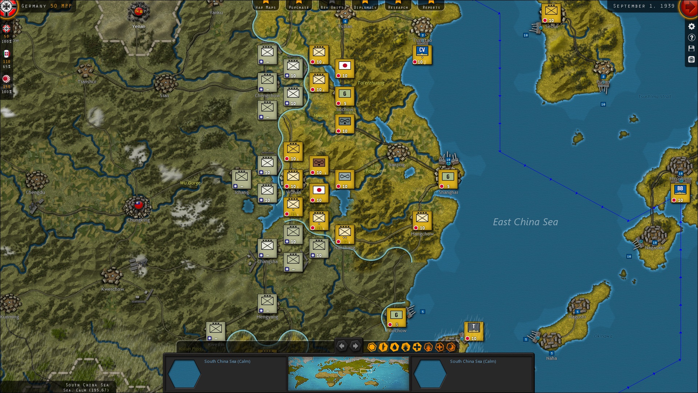
Task: Open the Reports menu
Action: 431,5
